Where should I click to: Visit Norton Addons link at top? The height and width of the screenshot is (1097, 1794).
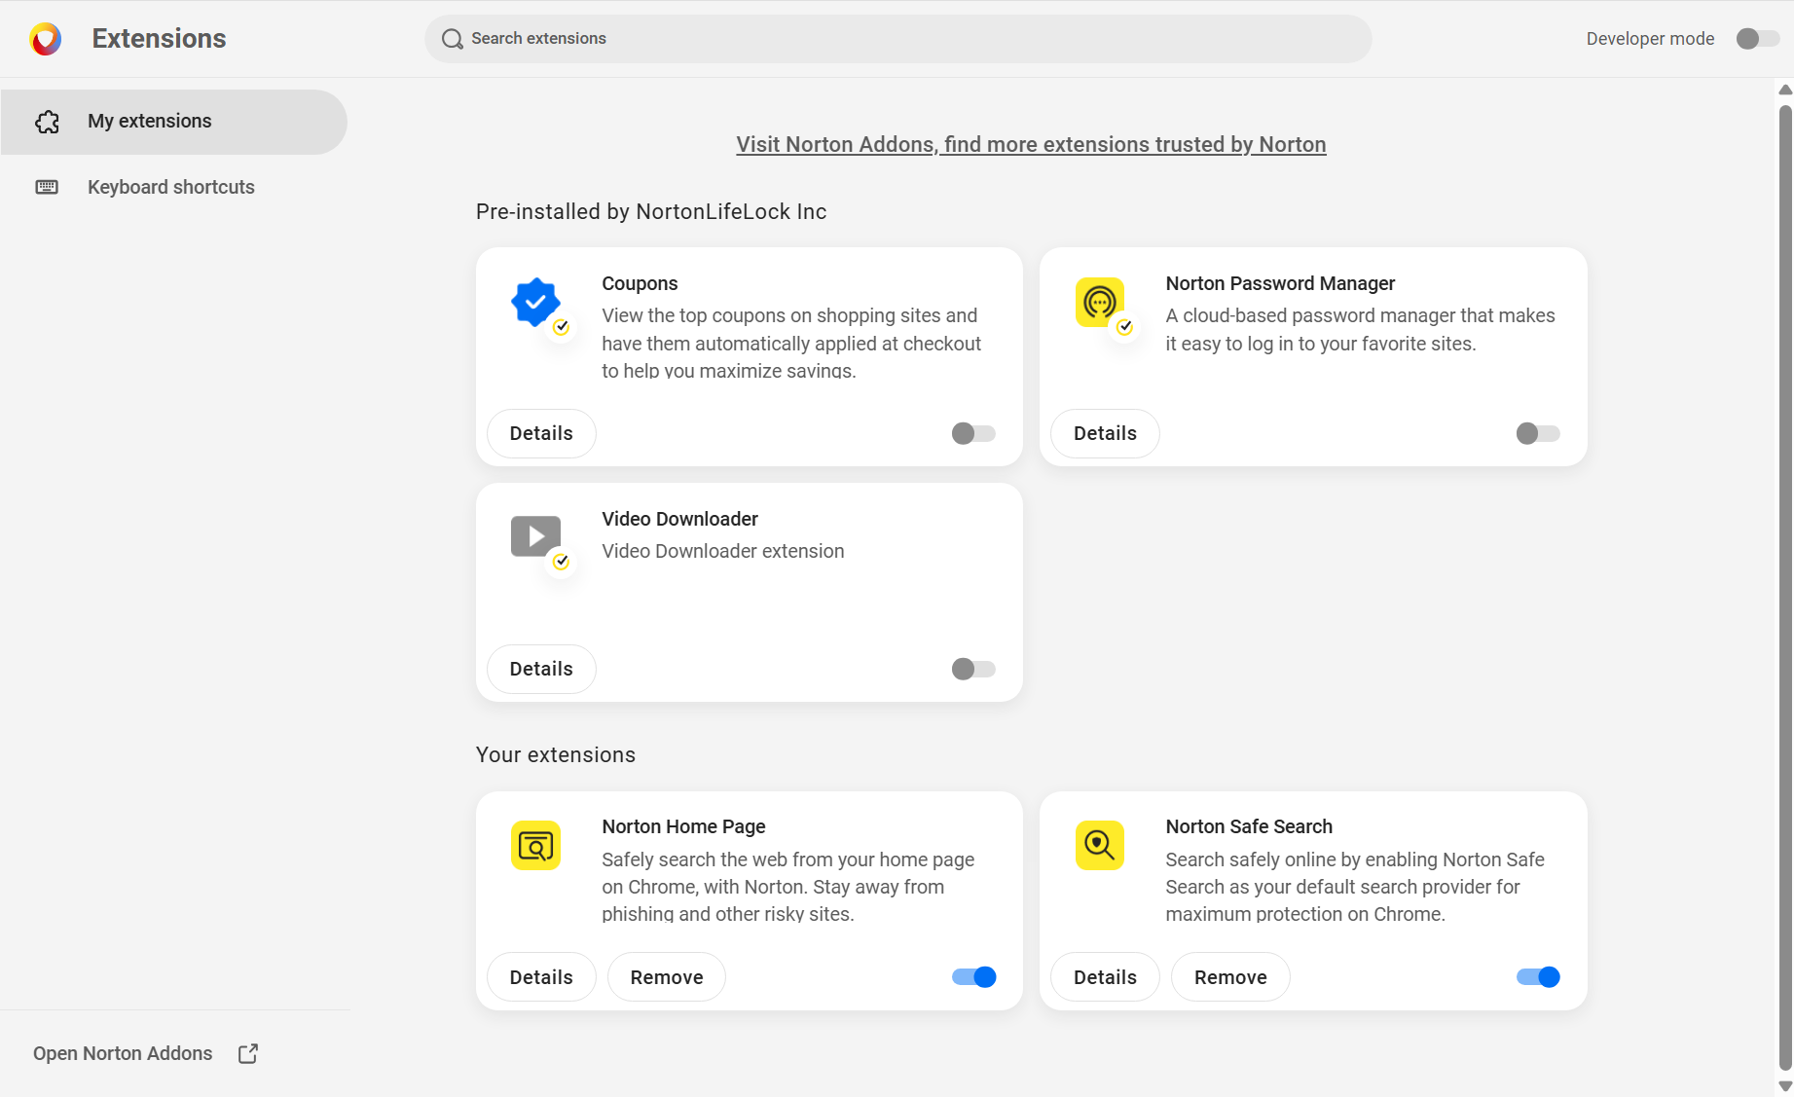[x=1031, y=144]
